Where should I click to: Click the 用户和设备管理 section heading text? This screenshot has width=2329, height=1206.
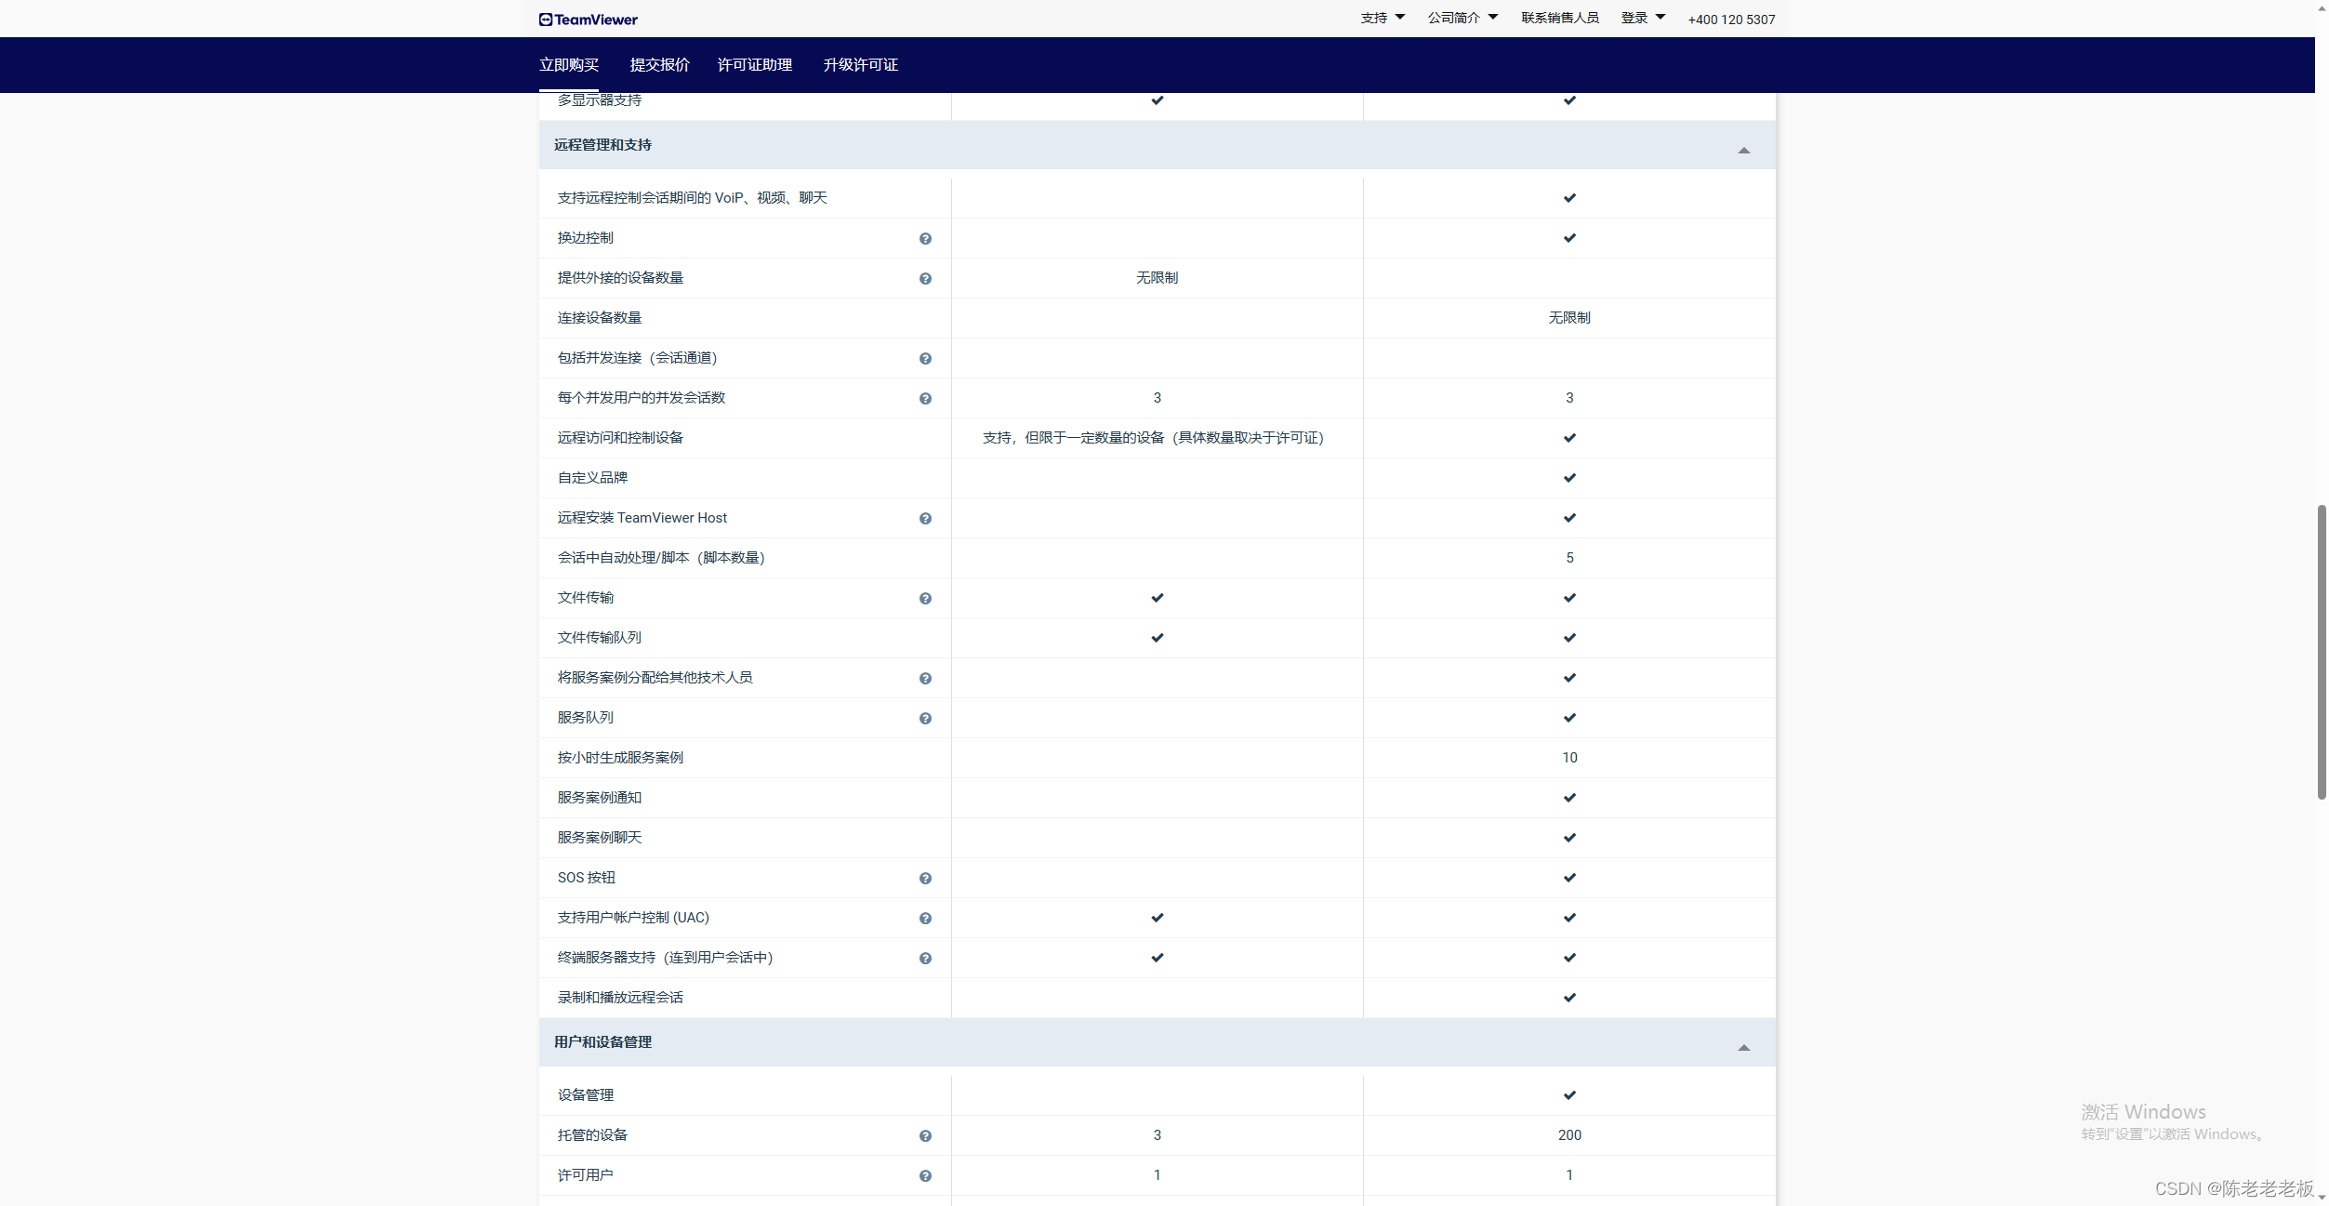(602, 1042)
